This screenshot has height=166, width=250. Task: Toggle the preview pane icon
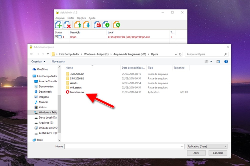click(218, 61)
